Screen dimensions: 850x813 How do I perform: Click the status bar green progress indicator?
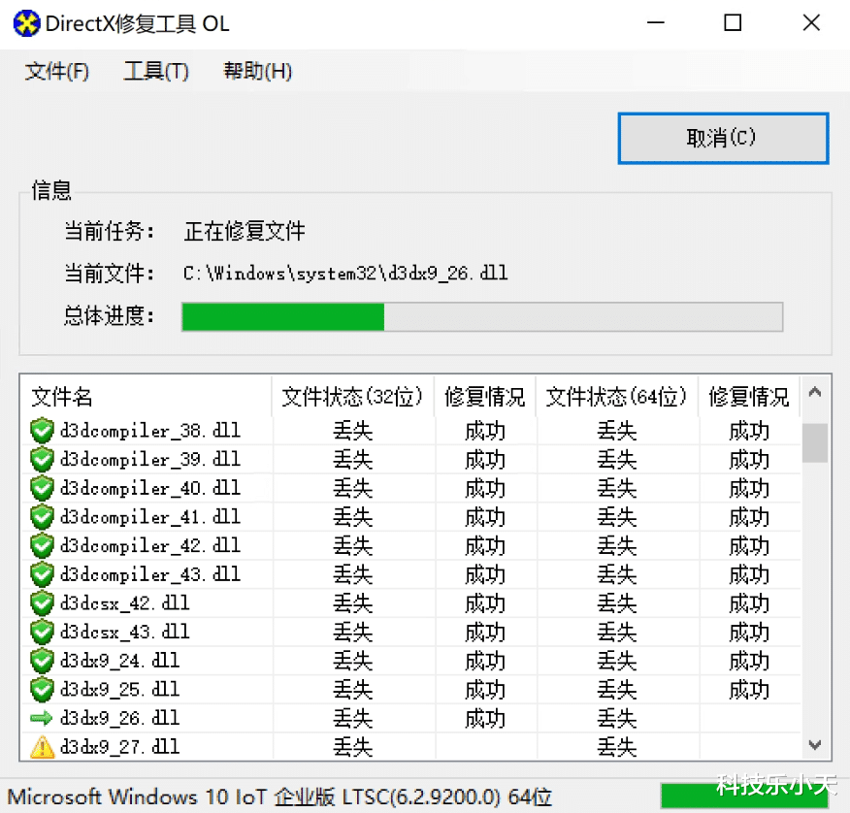tap(745, 797)
